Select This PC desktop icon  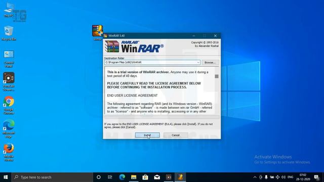9,10
